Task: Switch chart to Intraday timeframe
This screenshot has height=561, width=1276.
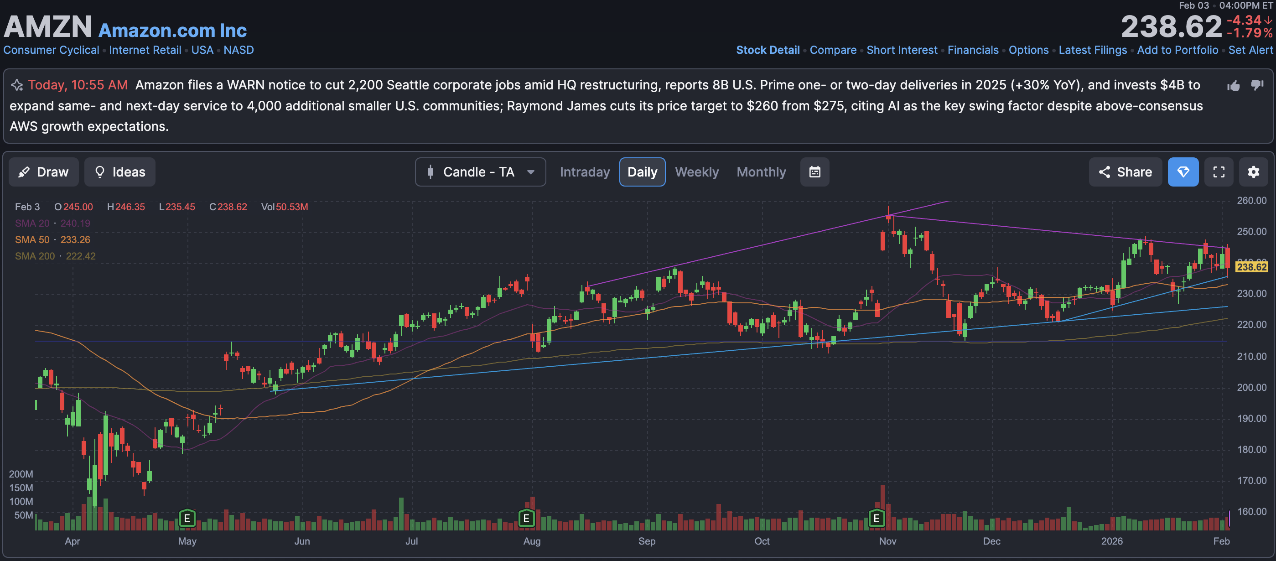Action: [585, 172]
